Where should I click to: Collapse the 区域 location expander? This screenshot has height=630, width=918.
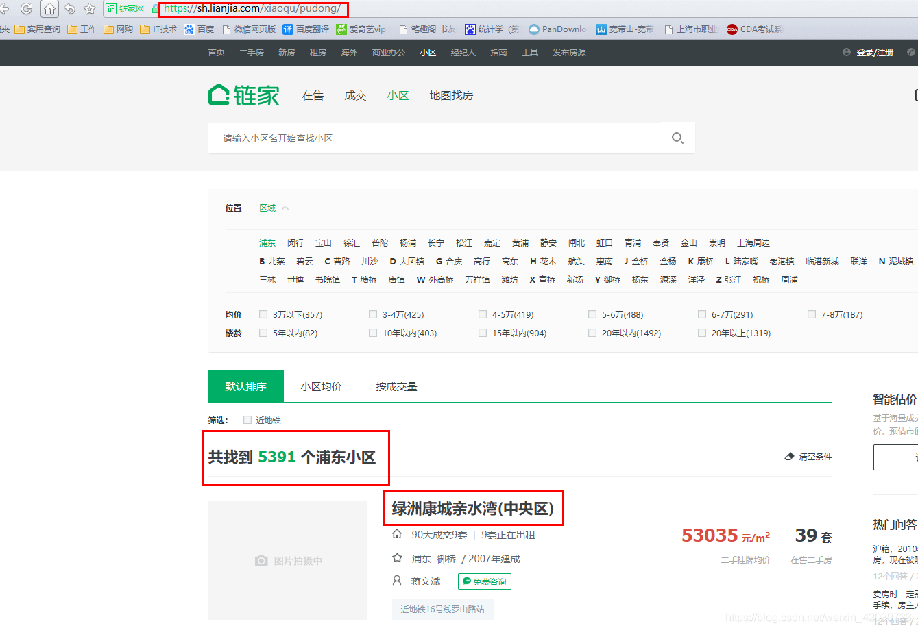[274, 208]
